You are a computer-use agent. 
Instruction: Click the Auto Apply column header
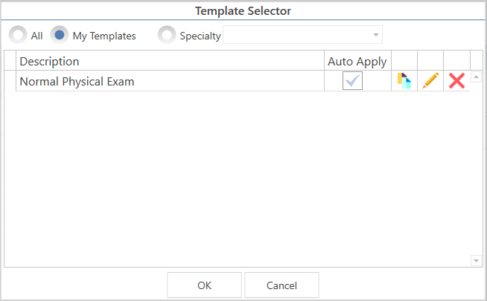[x=357, y=61]
